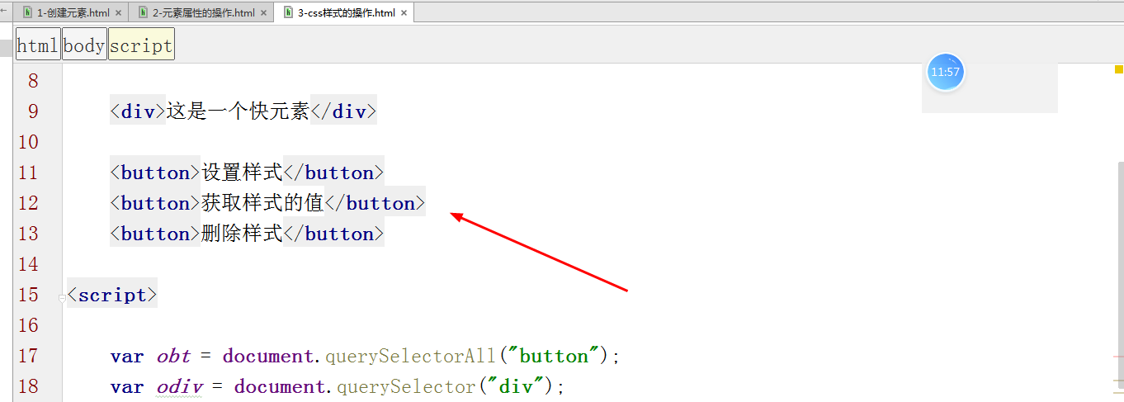1124x402 pixels.
Task: Close the 3-css样式的操作.html tab
Action: click(x=404, y=13)
